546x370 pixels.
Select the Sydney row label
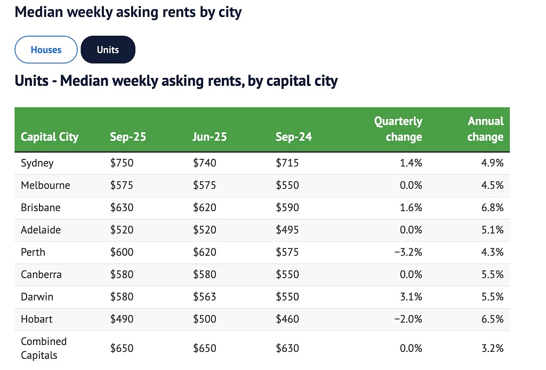(37, 163)
